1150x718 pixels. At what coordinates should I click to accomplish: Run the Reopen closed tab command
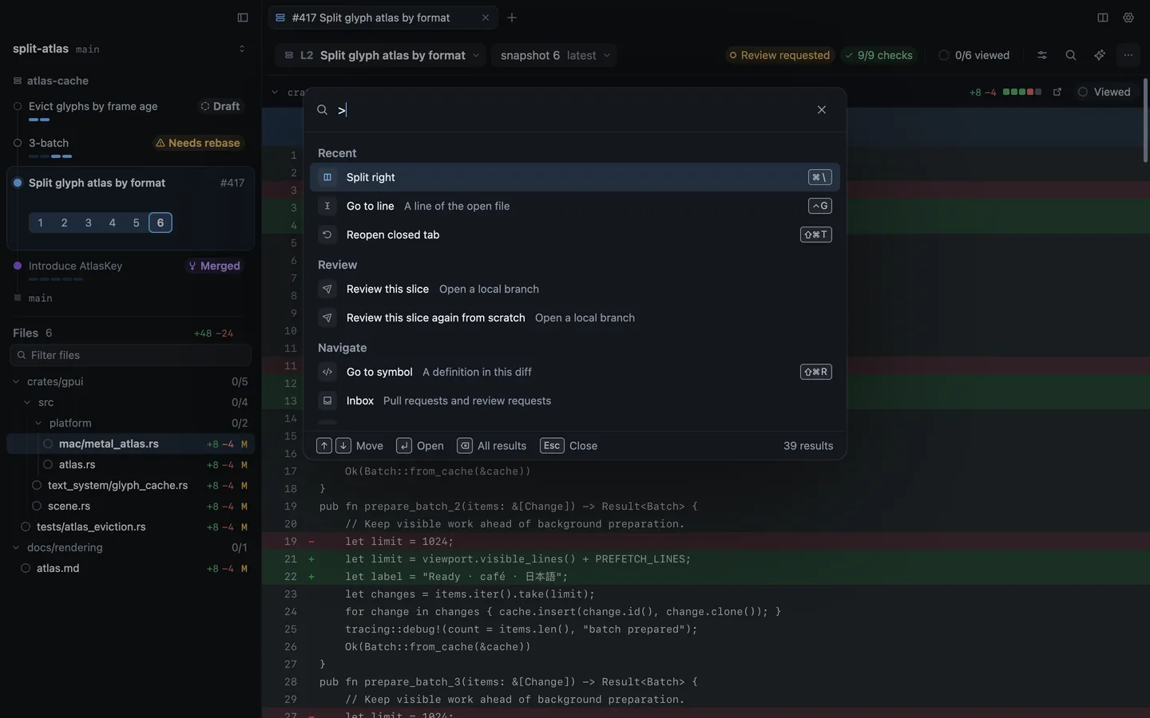(575, 235)
